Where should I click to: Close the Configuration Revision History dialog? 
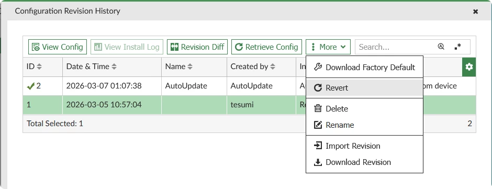point(476,12)
